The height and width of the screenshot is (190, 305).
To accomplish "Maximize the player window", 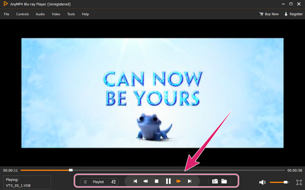I will point(291,4).
